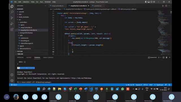Viewport: 181px width, 102px height.
Task: Open Customize Layout icon
Action: pyautogui.click(x=154, y=2)
